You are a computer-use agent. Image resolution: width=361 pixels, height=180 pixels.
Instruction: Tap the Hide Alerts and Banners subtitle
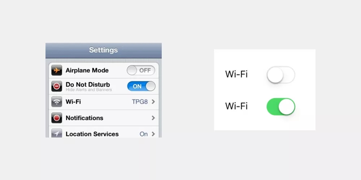(x=89, y=90)
